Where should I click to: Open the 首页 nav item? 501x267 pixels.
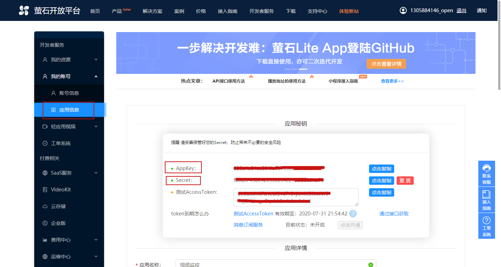pos(95,11)
